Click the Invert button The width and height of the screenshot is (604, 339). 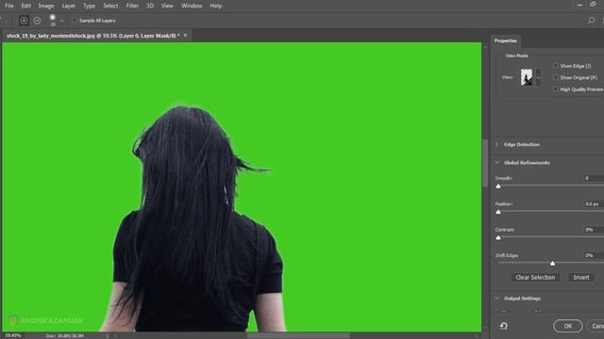tap(581, 277)
